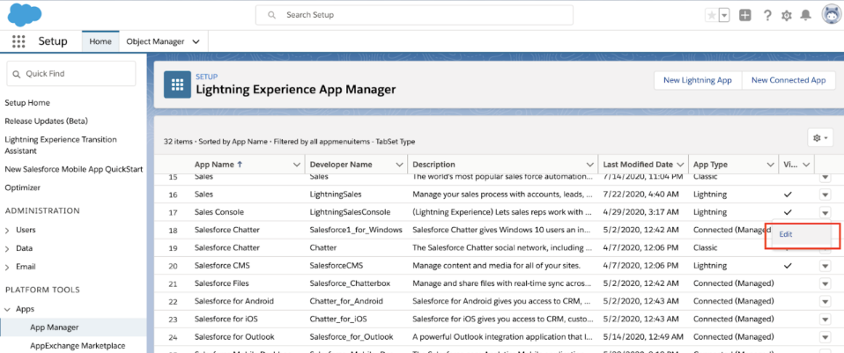
Task: Open the setup gear icon in header
Action: click(787, 16)
